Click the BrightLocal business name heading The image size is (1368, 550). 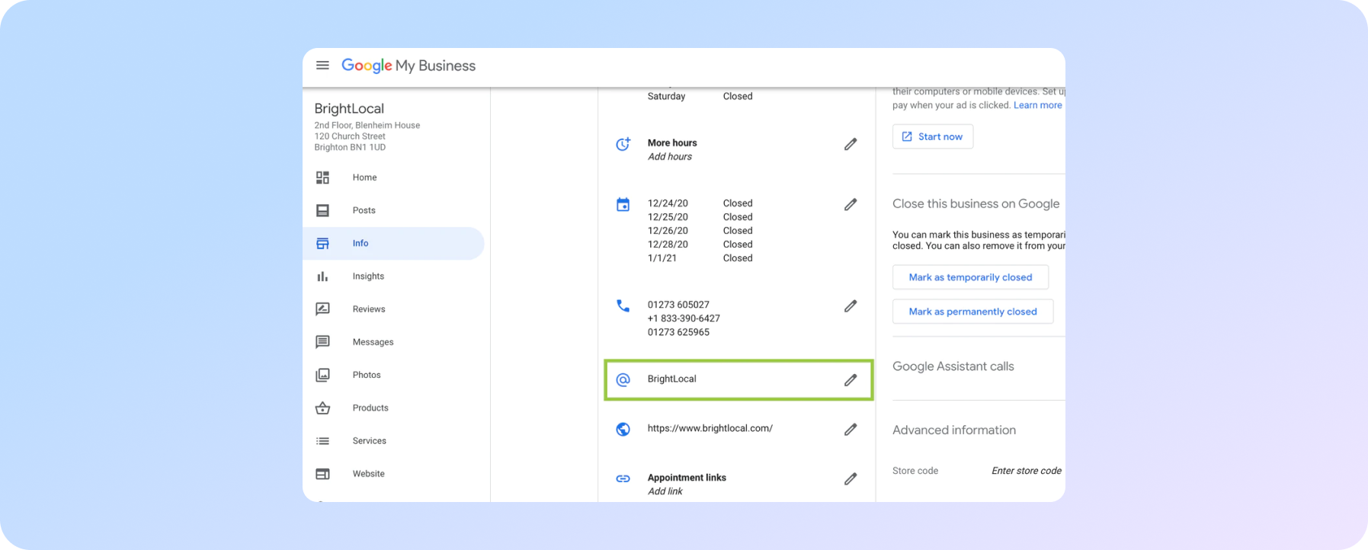[x=349, y=109]
